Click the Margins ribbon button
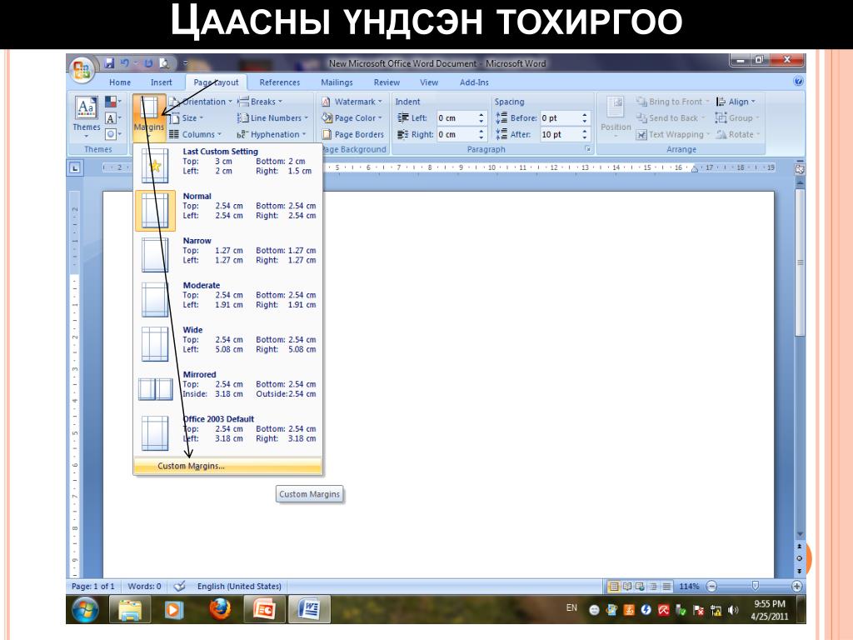Screen dimensions: 853x640 [x=149, y=117]
